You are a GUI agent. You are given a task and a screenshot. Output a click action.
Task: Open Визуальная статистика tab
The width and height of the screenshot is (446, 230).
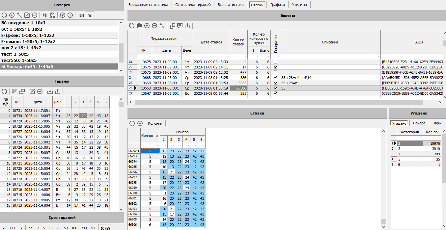pyautogui.click(x=148, y=5)
